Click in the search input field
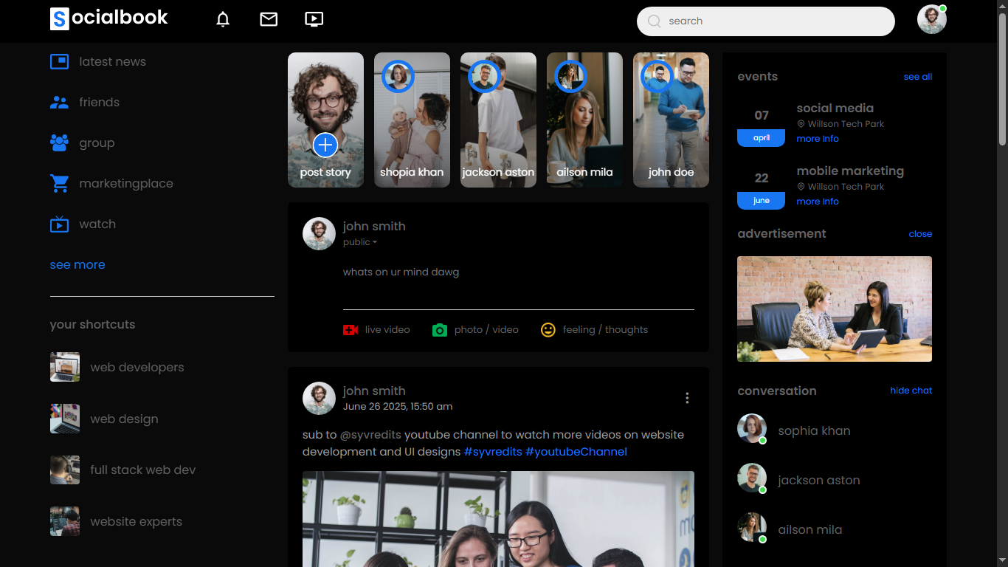1008x567 pixels. [x=766, y=21]
